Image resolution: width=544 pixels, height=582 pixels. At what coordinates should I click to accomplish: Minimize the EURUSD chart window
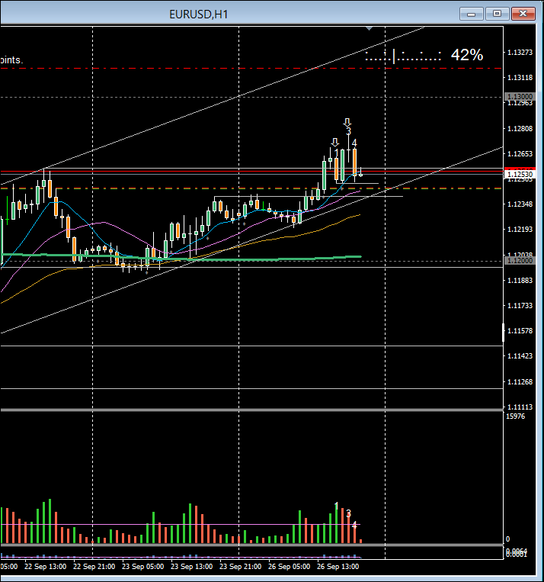(472, 14)
